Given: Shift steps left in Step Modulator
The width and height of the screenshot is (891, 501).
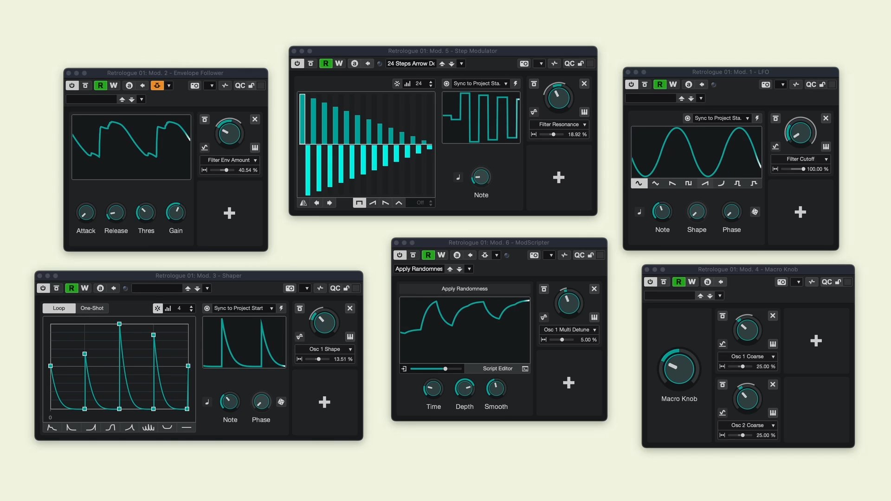Looking at the screenshot, I should (x=316, y=203).
